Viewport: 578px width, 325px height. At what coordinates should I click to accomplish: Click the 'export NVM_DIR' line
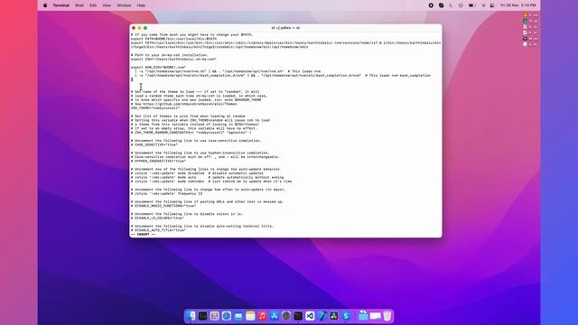[x=158, y=68]
